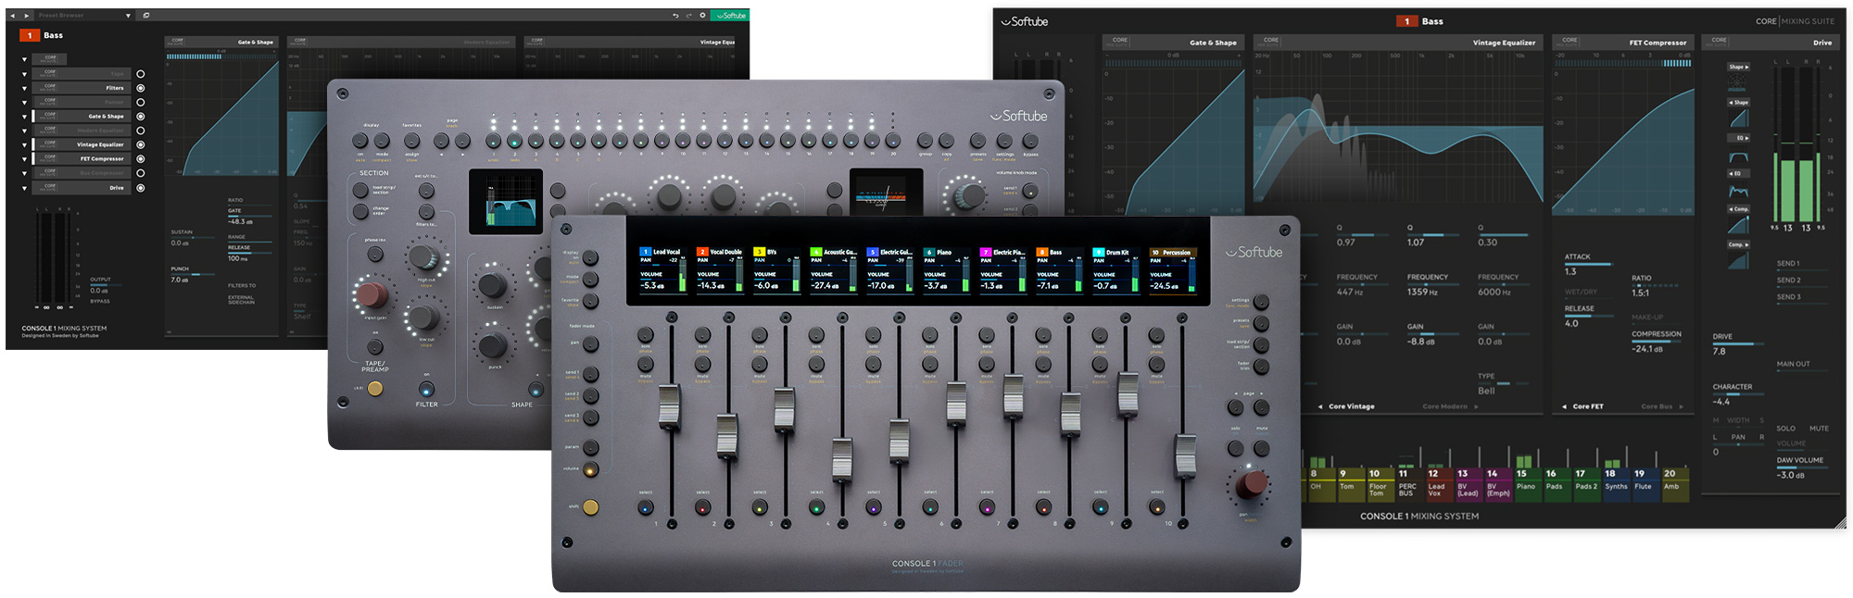The image size is (1853, 598).
Task: Click ◄ Comp. order arrow in Drive panel
Action: [1738, 209]
